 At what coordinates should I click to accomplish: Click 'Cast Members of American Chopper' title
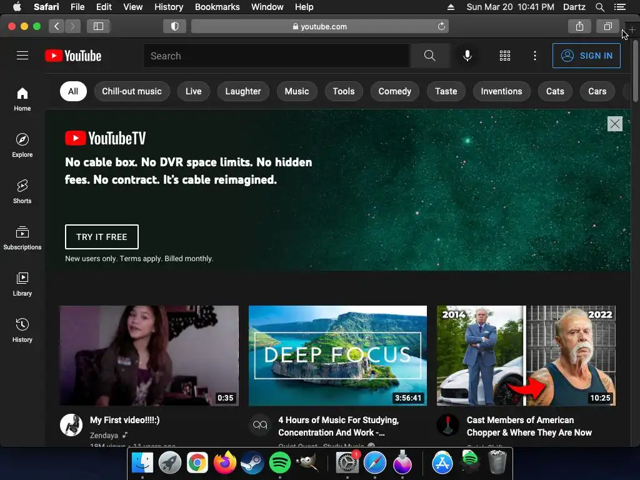pos(529,426)
